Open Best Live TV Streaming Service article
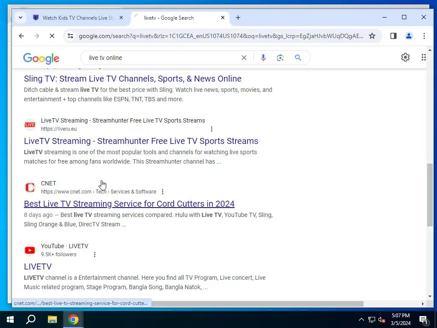 (x=129, y=204)
